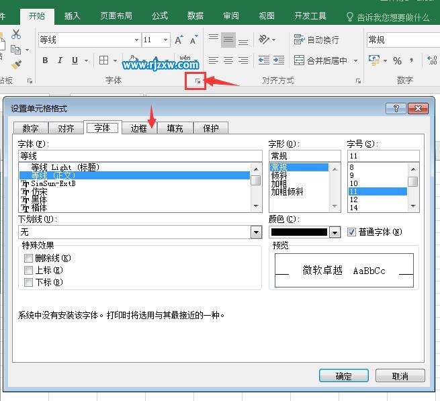Click the black color swatch
Screen dimensions: 440x401
tap(299, 232)
